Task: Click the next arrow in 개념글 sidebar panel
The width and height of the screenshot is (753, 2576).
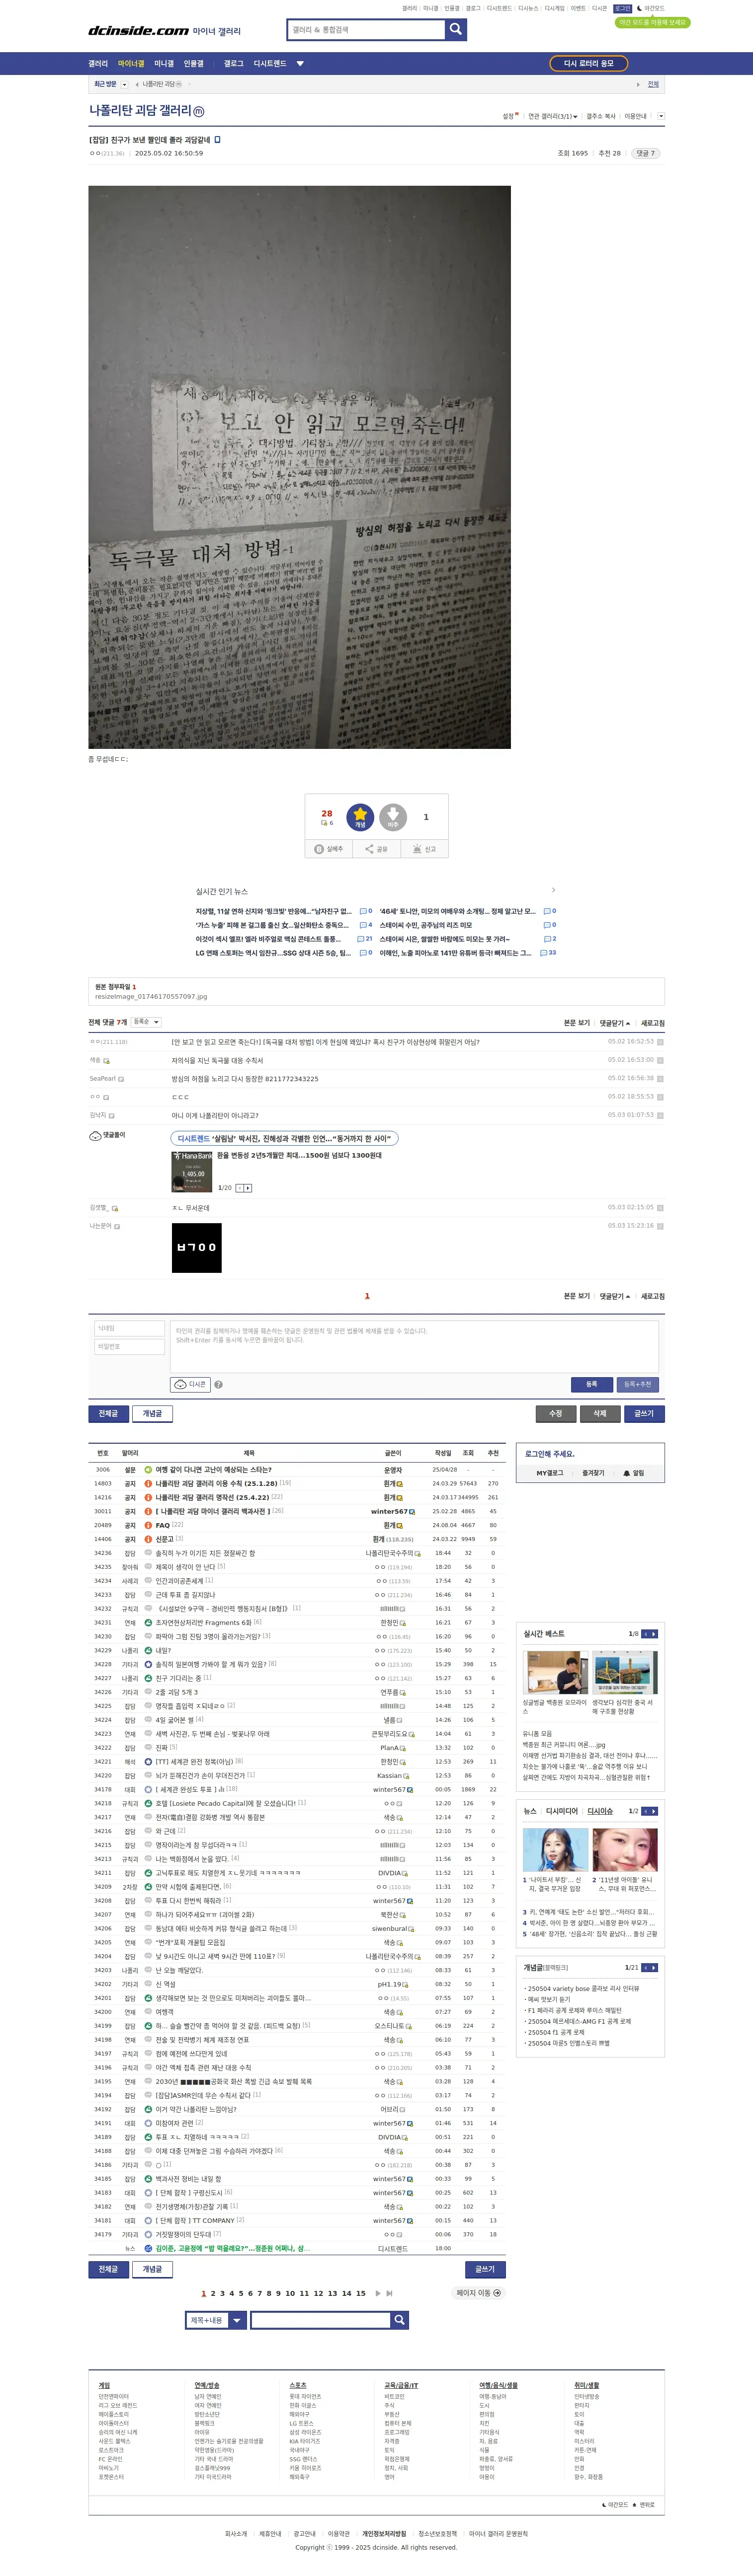Action: pyautogui.click(x=654, y=1967)
